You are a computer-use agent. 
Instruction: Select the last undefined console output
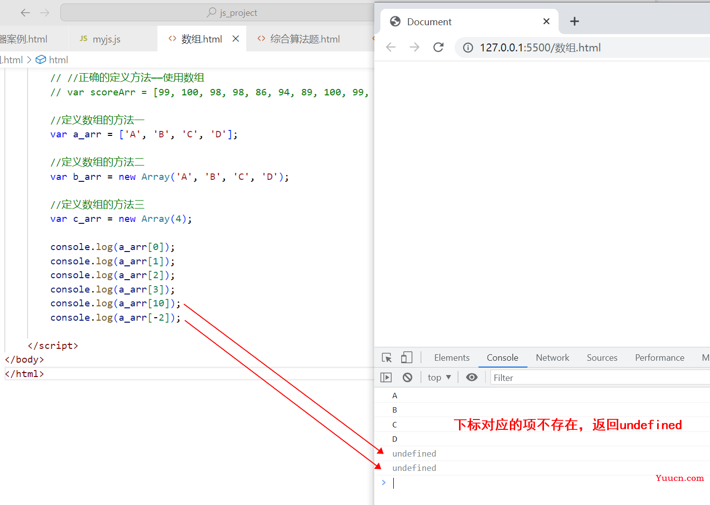pos(542,468)
